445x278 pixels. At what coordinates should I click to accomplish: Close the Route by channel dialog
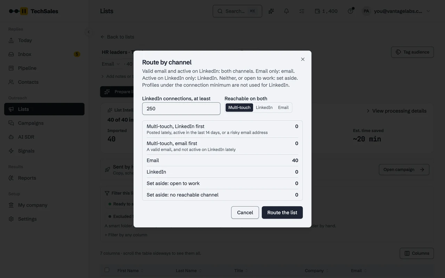coord(303,59)
